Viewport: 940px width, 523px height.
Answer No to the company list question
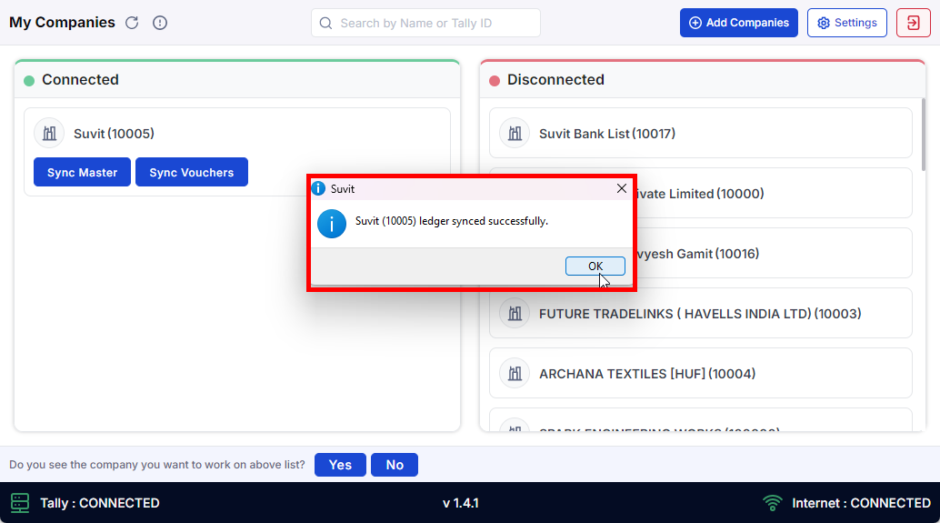(395, 465)
